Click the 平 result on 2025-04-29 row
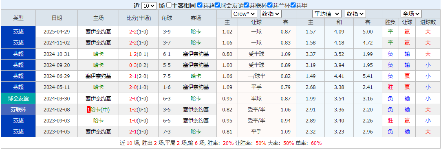The width and height of the screenshot is (441, 149). tap(390, 32)
